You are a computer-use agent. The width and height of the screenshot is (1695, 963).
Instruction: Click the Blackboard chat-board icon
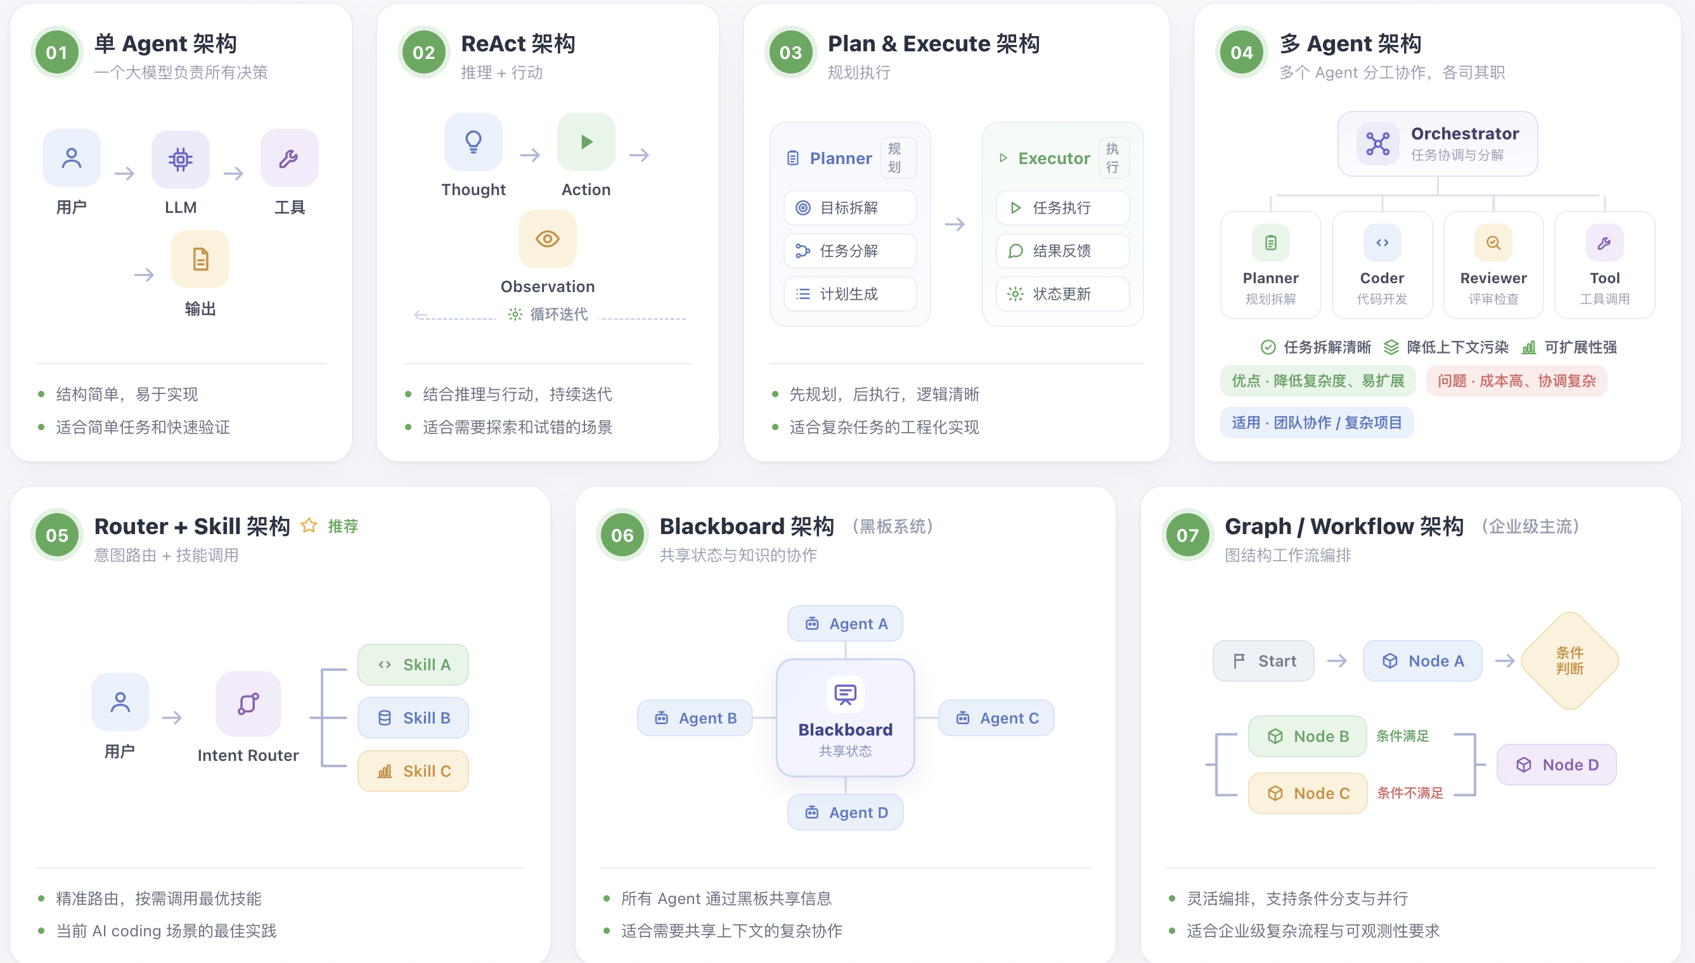click(846, 694)
